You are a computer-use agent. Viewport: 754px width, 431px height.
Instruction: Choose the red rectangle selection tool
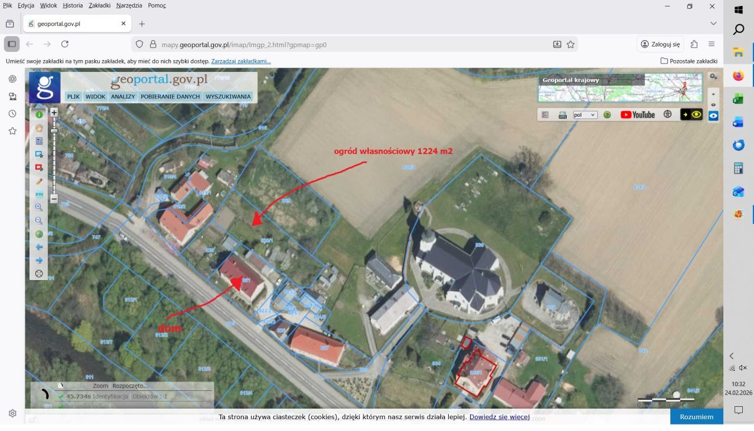click(x=39, y=167)
